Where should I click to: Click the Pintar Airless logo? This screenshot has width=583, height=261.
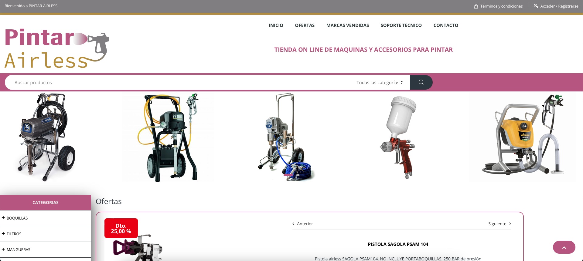coord(57,48)
